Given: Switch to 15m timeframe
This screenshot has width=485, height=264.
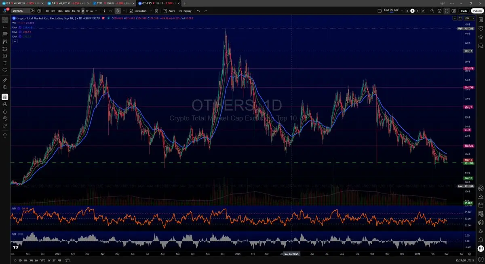Looking at the screenshot, I should pos(60,11).
